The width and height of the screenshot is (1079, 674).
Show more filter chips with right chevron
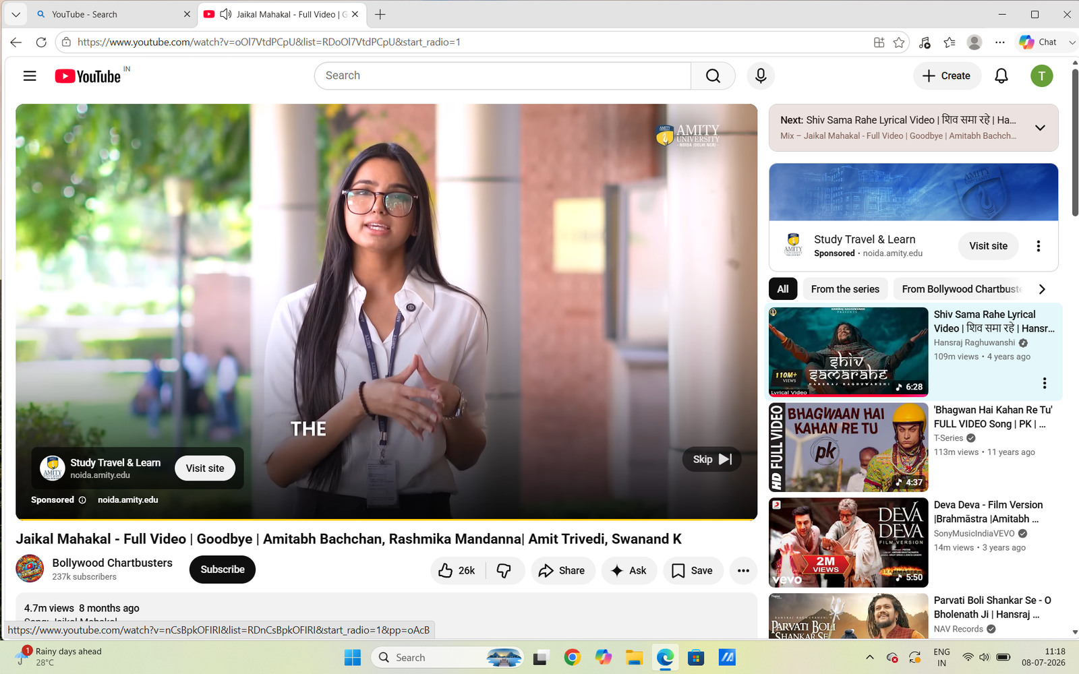pos(1042,289)
